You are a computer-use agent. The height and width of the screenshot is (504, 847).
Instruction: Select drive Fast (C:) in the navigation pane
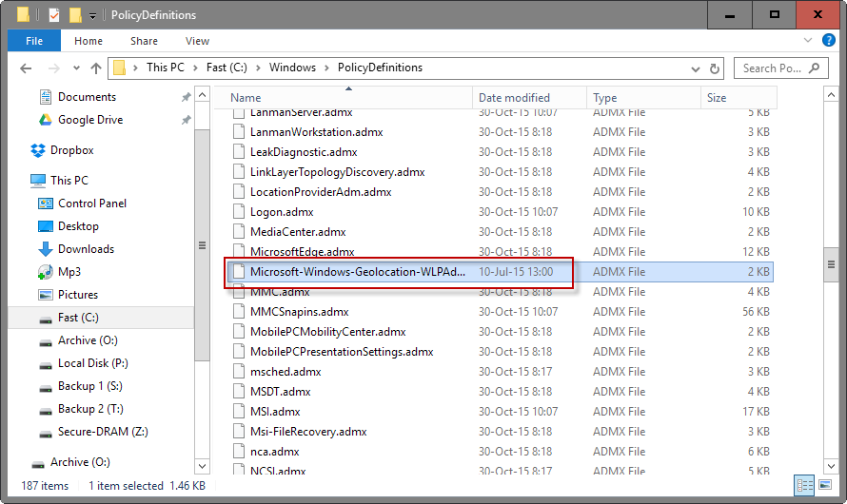click(x=78, y=318)
